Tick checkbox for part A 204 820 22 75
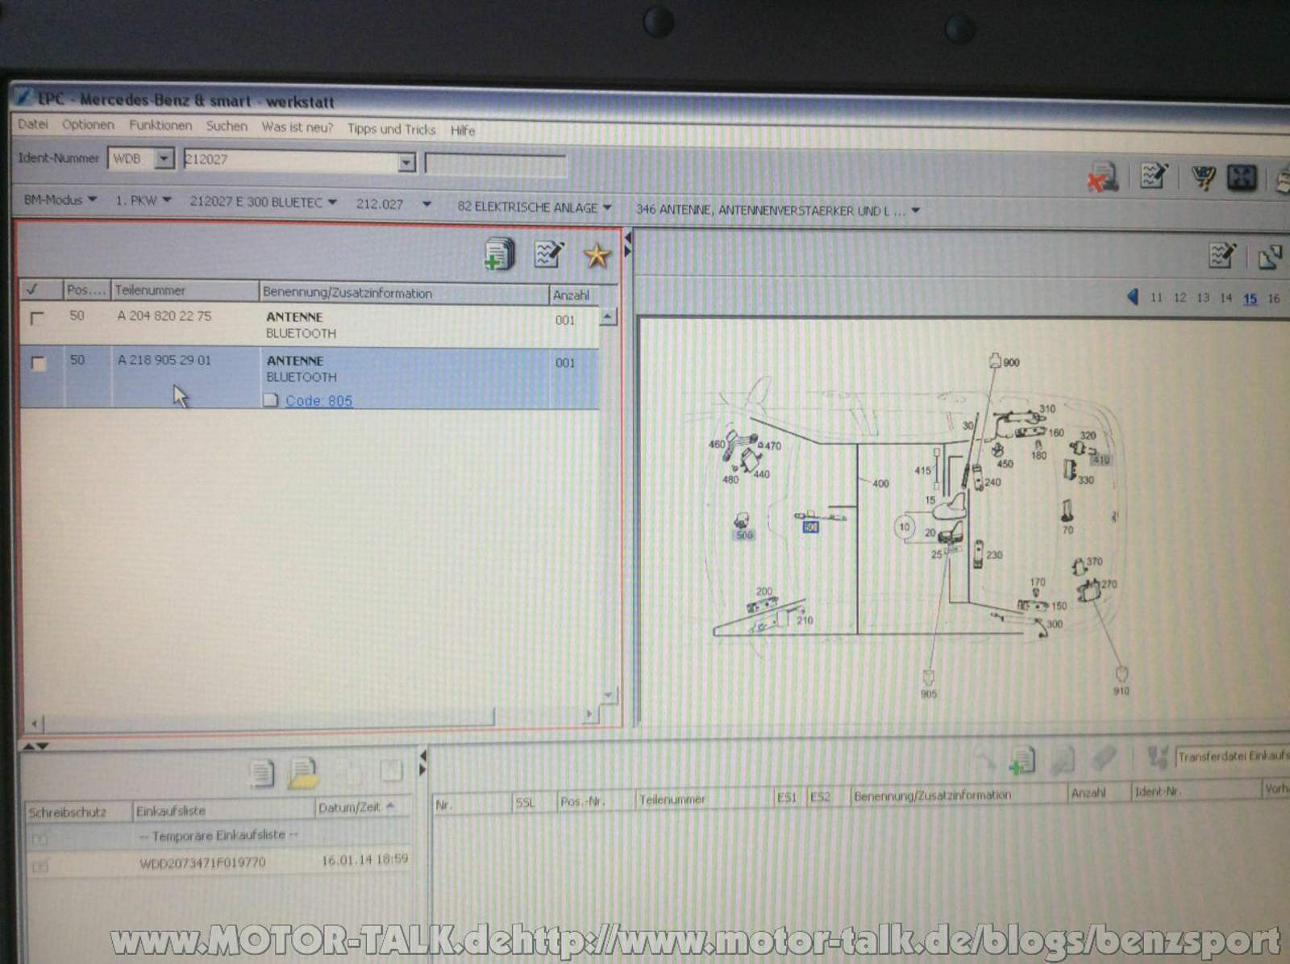Image resolution: width=1290 pixels, height=964 pixels. click(36, 318)
